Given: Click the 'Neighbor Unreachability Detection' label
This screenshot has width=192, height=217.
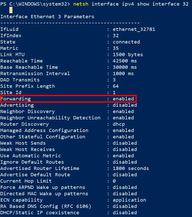Looking at the screenshot, I should tap(50, 118).
